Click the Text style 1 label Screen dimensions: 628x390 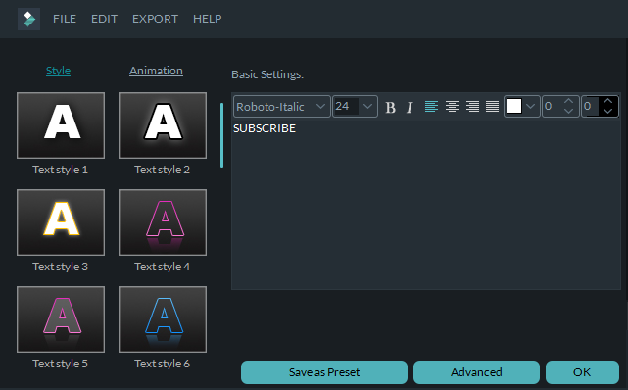click(61, 170)
